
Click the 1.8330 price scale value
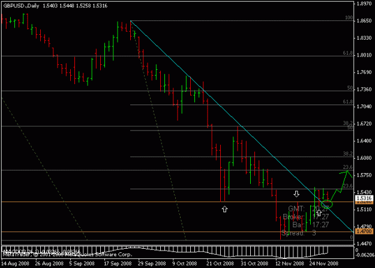pyautogui.click(x=364, y=38)
